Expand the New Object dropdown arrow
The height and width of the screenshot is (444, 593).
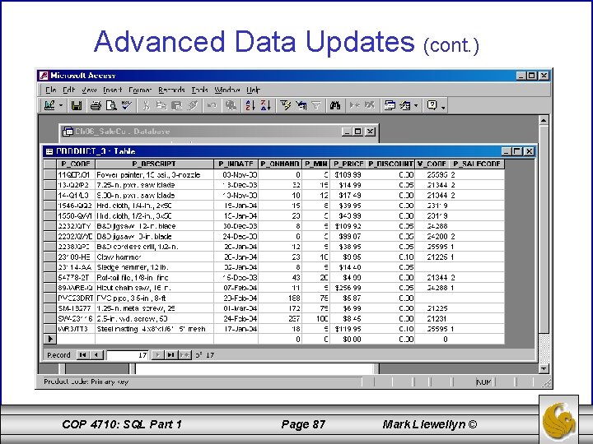[x=416, y=106]
